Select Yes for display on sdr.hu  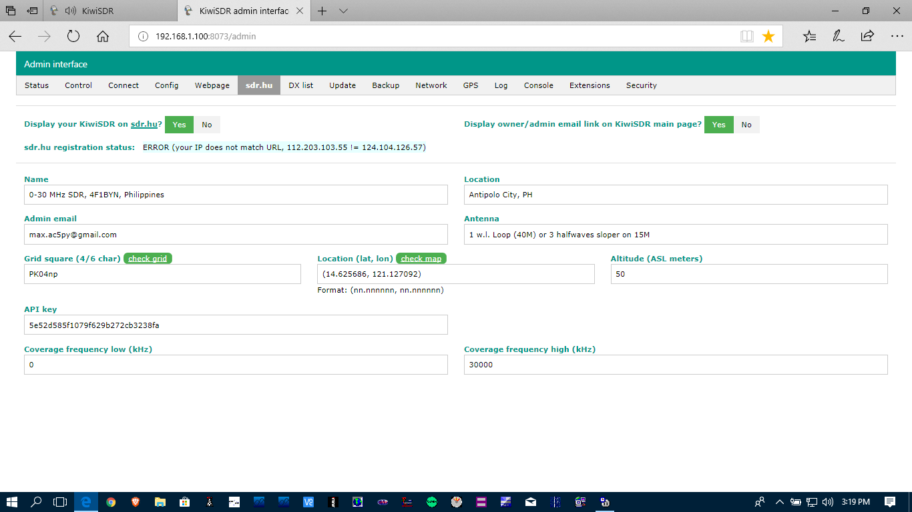[180, 125]
